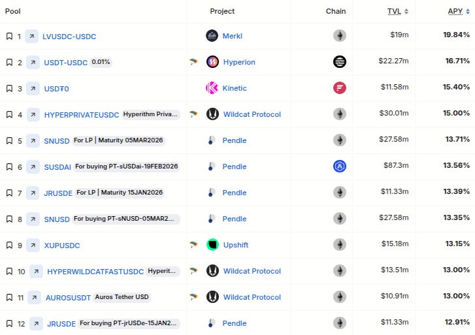Image resolution: width=475 pixels, height=335 pixels.
Task: Open the Merkl project page
Action: 233,36
